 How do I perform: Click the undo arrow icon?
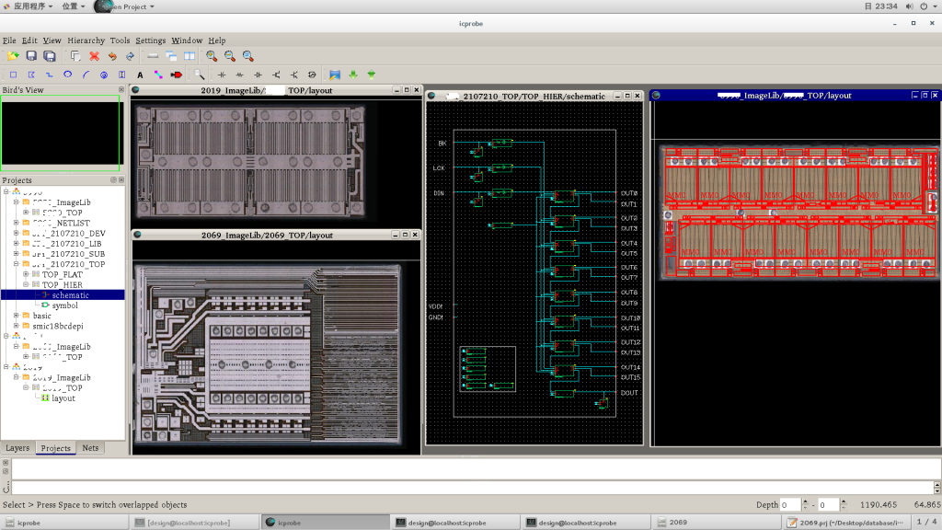coord(112,56)
